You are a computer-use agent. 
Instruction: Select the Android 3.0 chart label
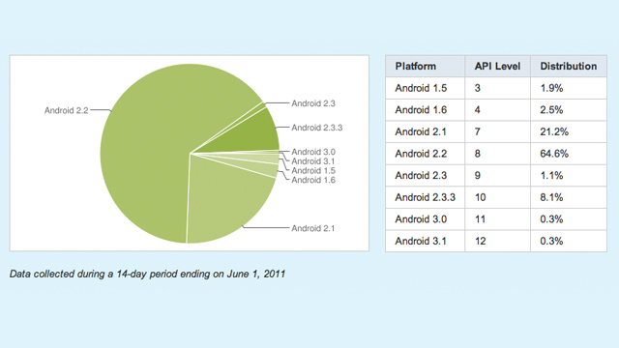click(313, 152)
